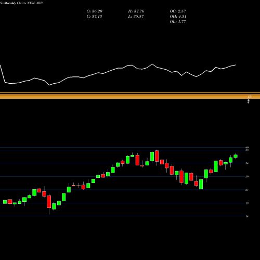Click the price axis label 40

pos(247,148)
